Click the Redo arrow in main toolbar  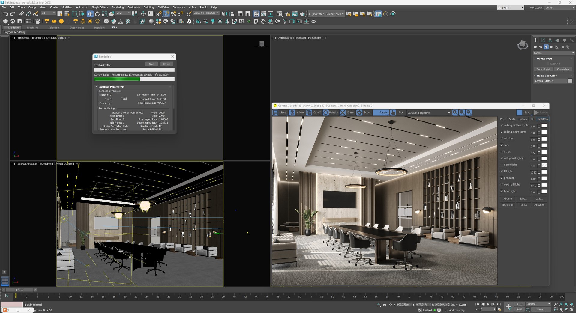coord(13,14)
